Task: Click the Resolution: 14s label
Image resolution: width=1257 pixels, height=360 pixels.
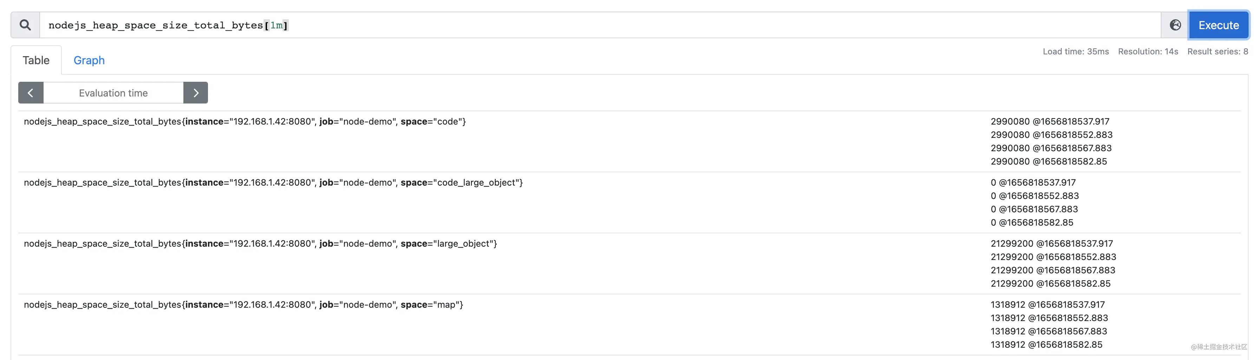Action: [1148, 51]
